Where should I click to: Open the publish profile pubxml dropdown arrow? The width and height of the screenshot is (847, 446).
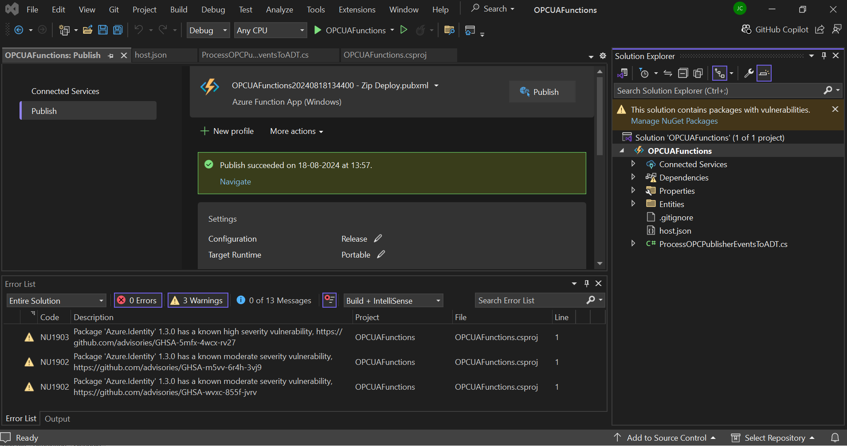(436, 86)
